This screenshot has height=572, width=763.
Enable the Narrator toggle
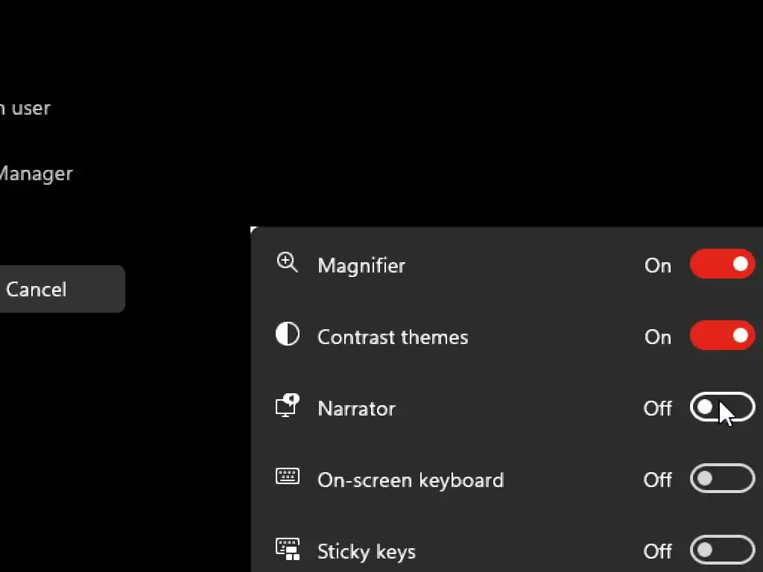(x=722, y=407)
